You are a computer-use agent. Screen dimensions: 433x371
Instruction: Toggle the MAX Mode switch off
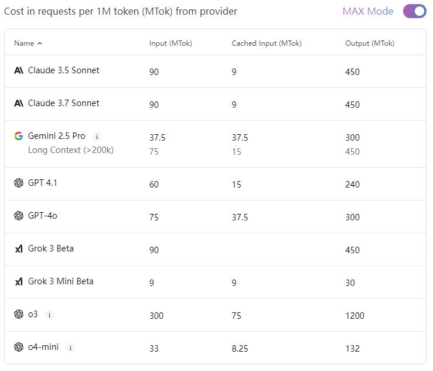pyautogui.click(x=414, y=11)
